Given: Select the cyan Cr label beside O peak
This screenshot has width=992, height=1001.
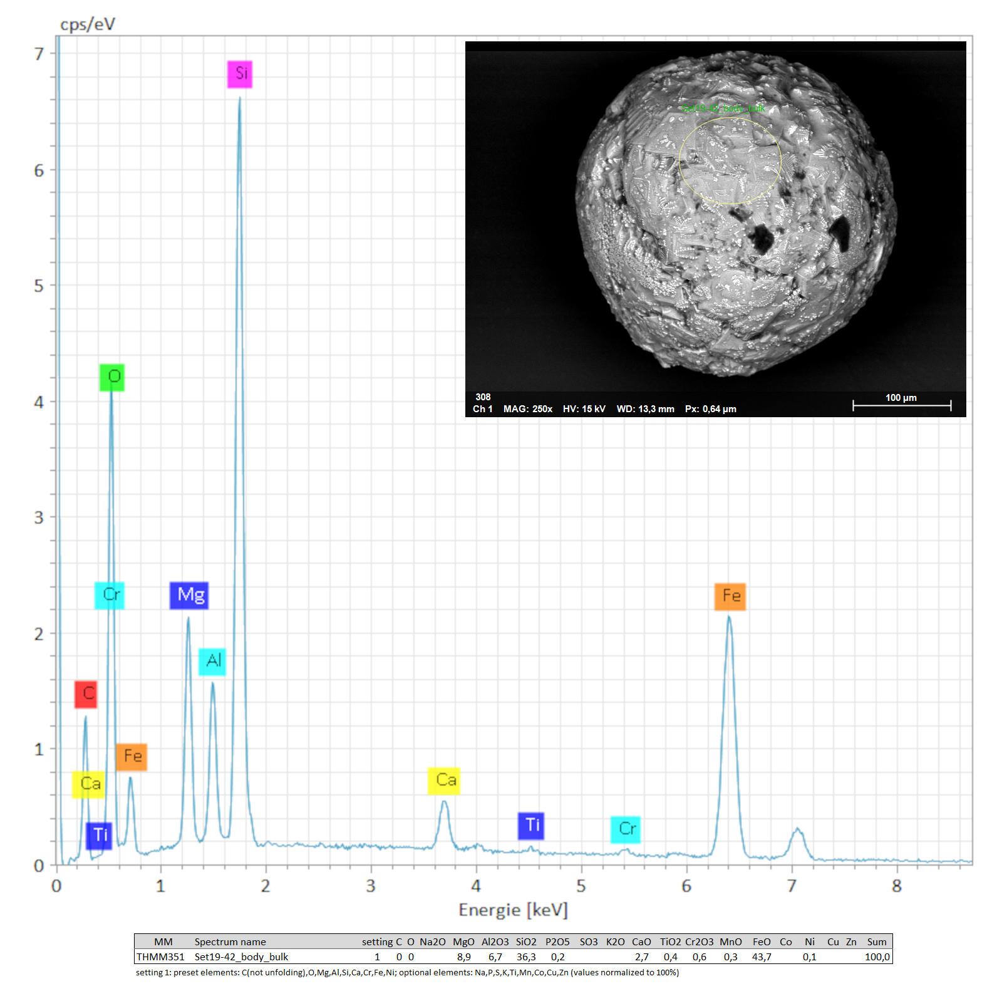Looking at the screenshot, I should [110, 595].
